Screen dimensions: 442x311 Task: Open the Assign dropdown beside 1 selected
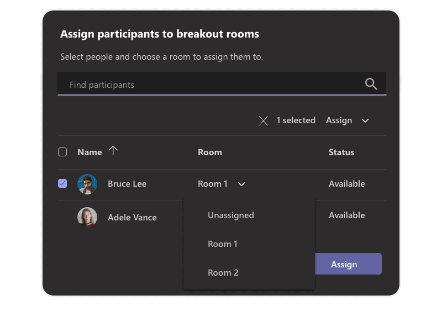[347, 120]
